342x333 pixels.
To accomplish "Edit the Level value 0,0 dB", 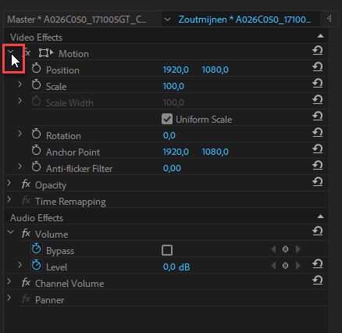I will coord(176,267).
